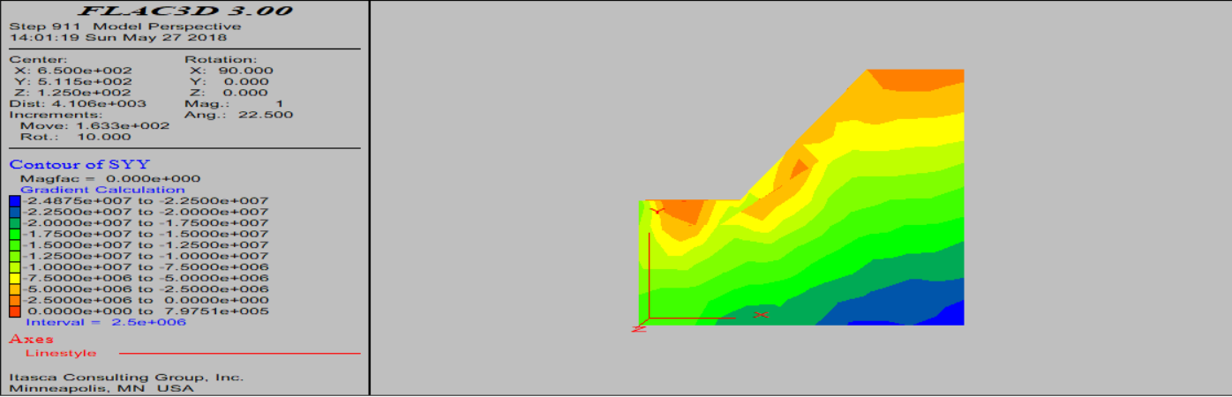This screenshot has width=1232, height=397.
Task: Click 'Itasca Consulting Group, Inc.' text
Action: pyautogui.click(x=126, y=378)
